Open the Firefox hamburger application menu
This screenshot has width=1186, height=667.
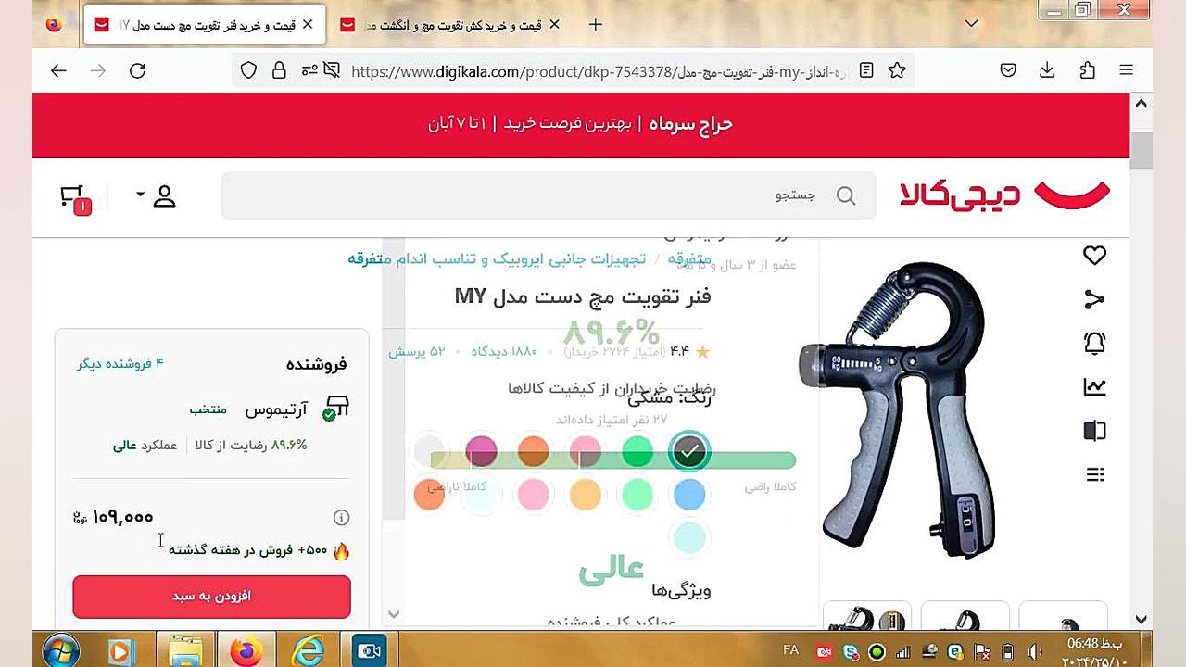tap(1126, 70)
